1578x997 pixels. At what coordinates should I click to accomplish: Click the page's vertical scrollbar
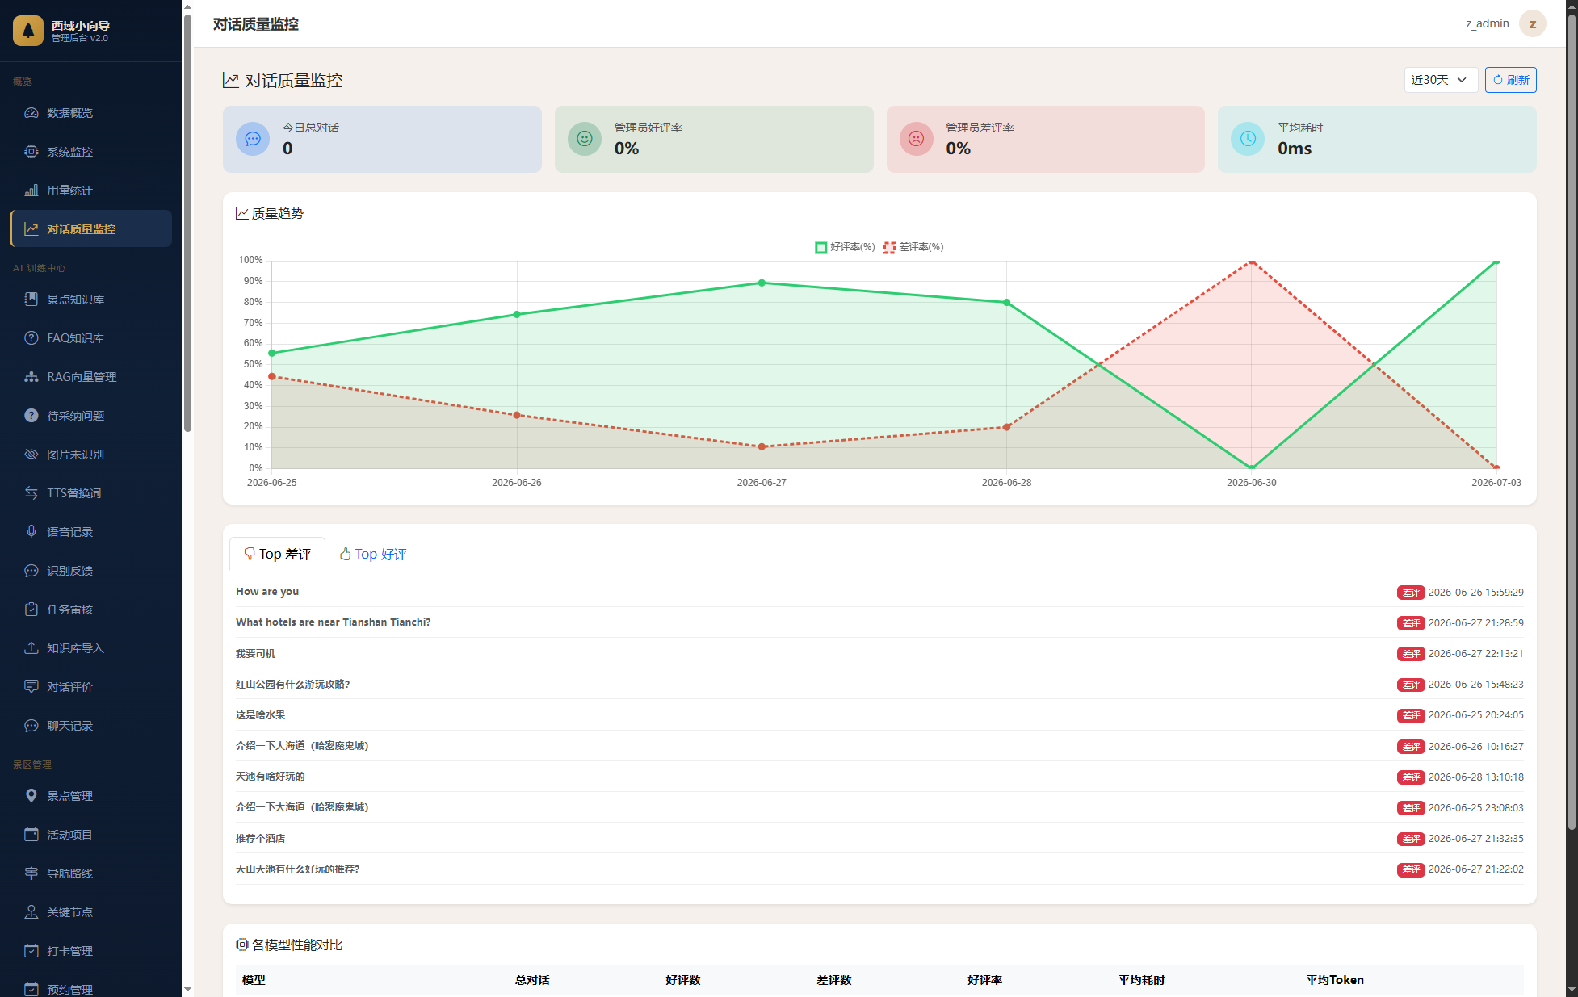pyautogui.click(x=1572, y=420)
